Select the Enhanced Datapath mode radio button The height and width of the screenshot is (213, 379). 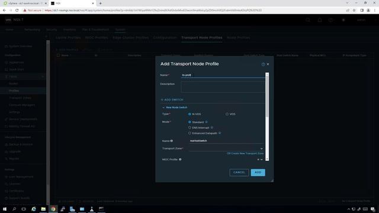pos(189,133)
